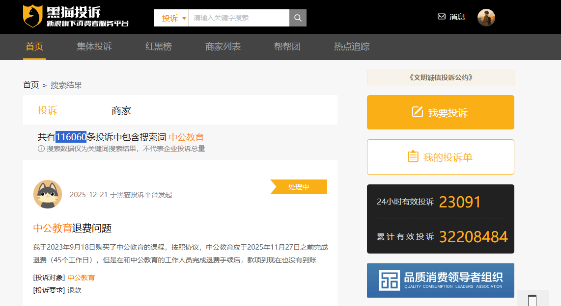Viewport: 561px width, 306px height.
Task: Open 集体投诉 navigation item
Action: (94, 47)
